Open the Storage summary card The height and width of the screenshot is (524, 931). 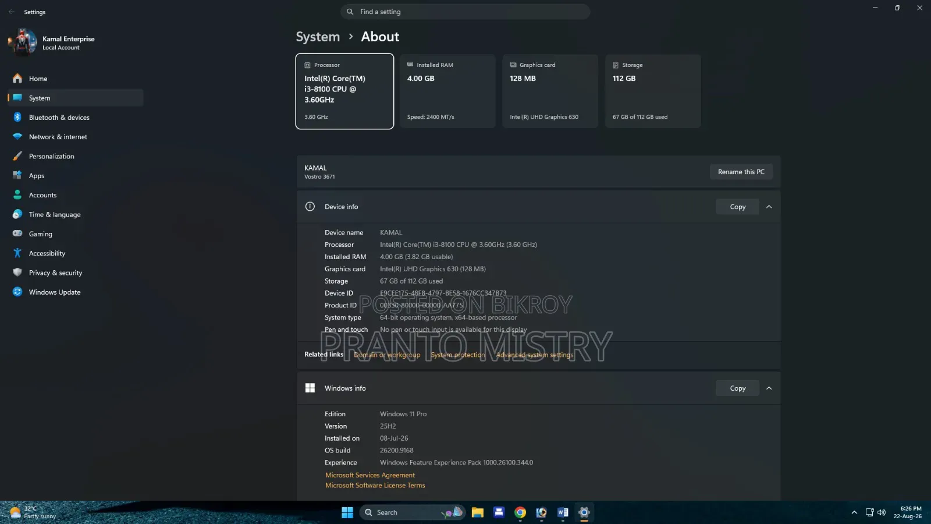pos(653,91)
